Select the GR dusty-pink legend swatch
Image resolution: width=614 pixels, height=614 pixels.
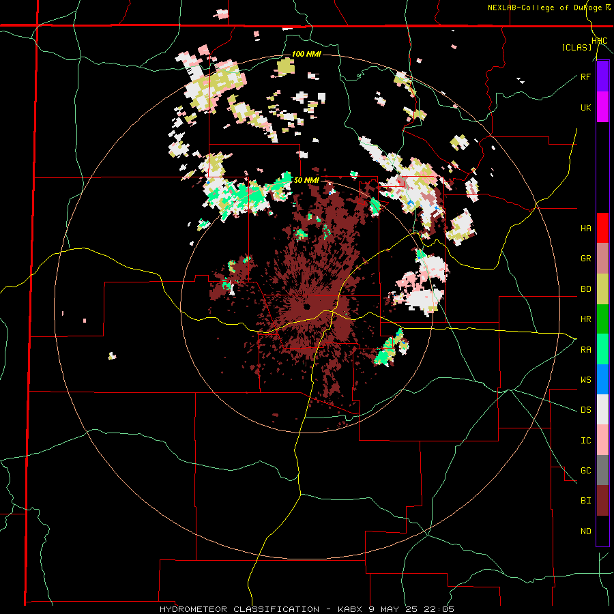(602, 259)
